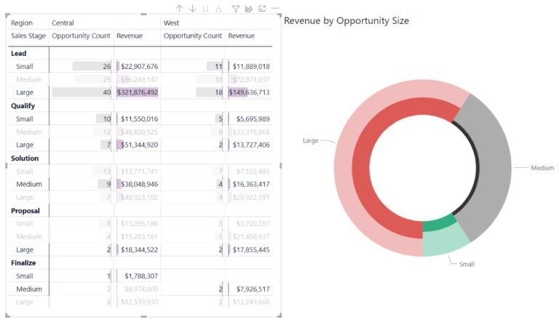Viewport: 559px width, 322px height.
Task: Click revenue cell $11,550,016
Action: 140,119
